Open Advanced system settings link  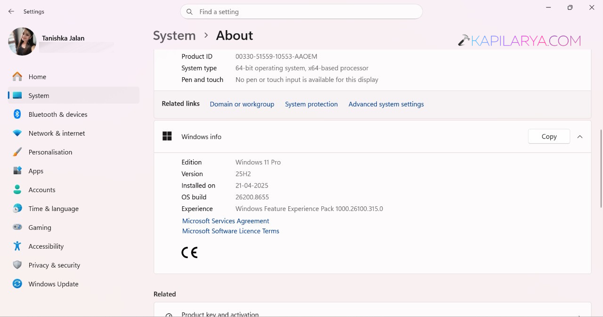point(386,104)
